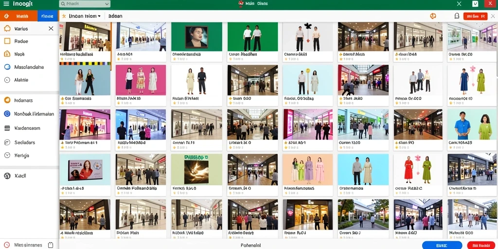This screenshot has width=498, height=249.
Task: Switch to the blue Fioas tab
Action: click(x=48, y=16)
